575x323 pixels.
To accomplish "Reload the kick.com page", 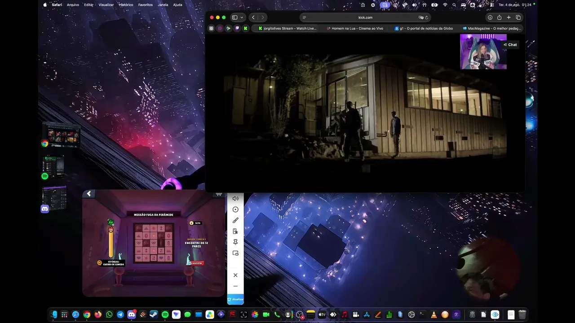I will (x=427, y=17).
